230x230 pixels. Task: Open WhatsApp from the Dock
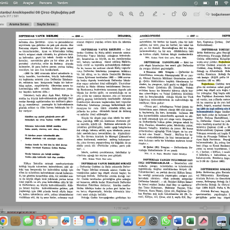(x=166, y=221)
